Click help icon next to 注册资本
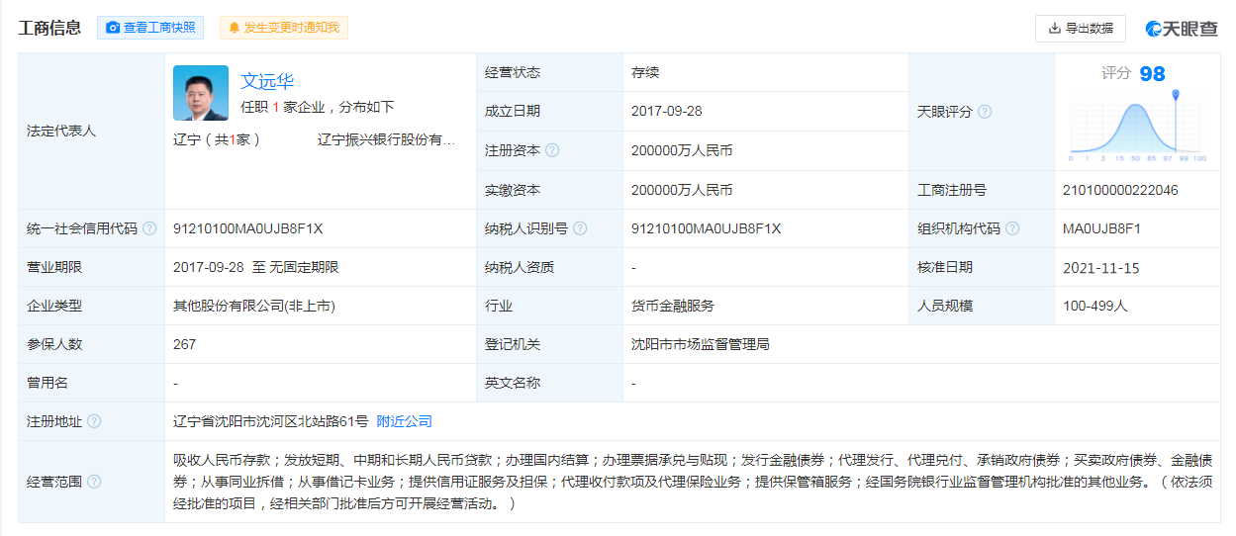The height and width of the screenshot is (536, 1236). (552, 150)
